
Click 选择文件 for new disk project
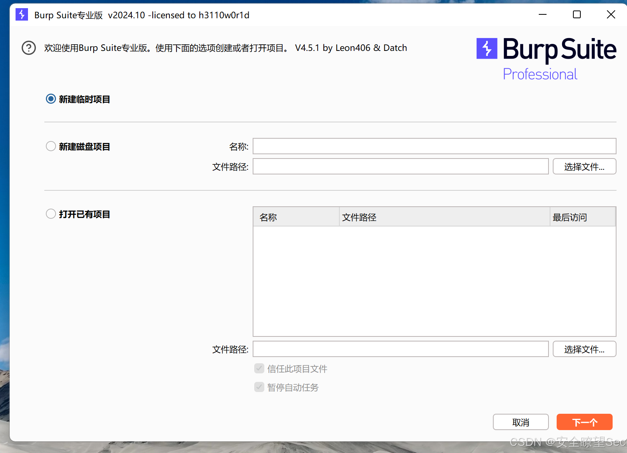(585, 166)
